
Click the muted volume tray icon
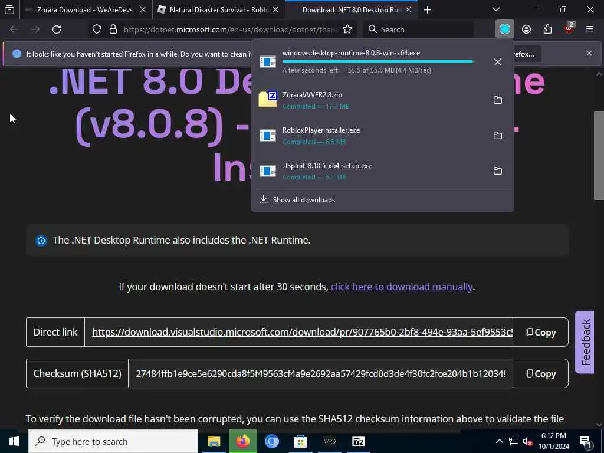[x=528, y=441]
